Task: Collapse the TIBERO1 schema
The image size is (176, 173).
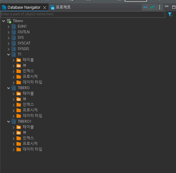Action: pos(8,122)
